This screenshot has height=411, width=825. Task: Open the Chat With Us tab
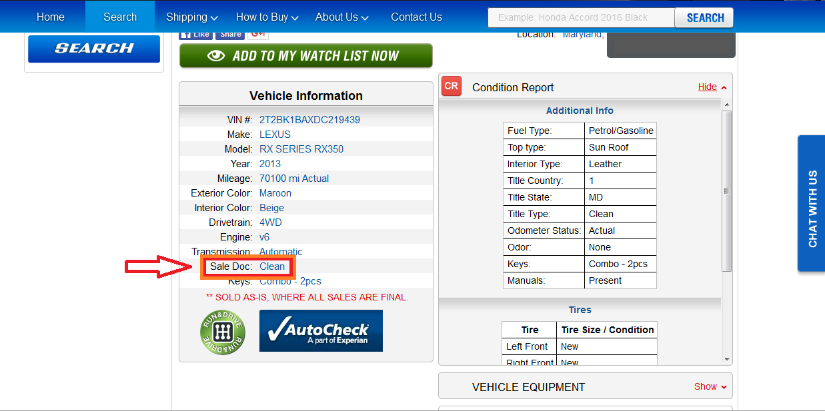(812, 203)
